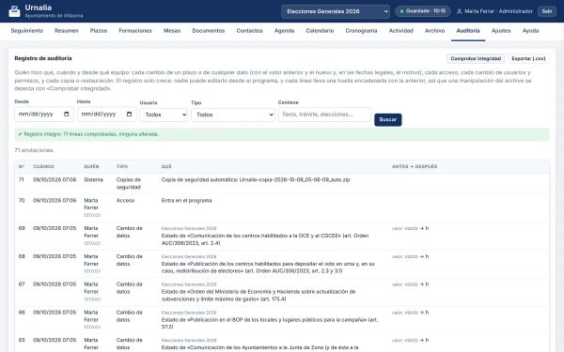Click the Comprobar integridad button
Viewport: 564px width, 352px height.
pos(476,58)
